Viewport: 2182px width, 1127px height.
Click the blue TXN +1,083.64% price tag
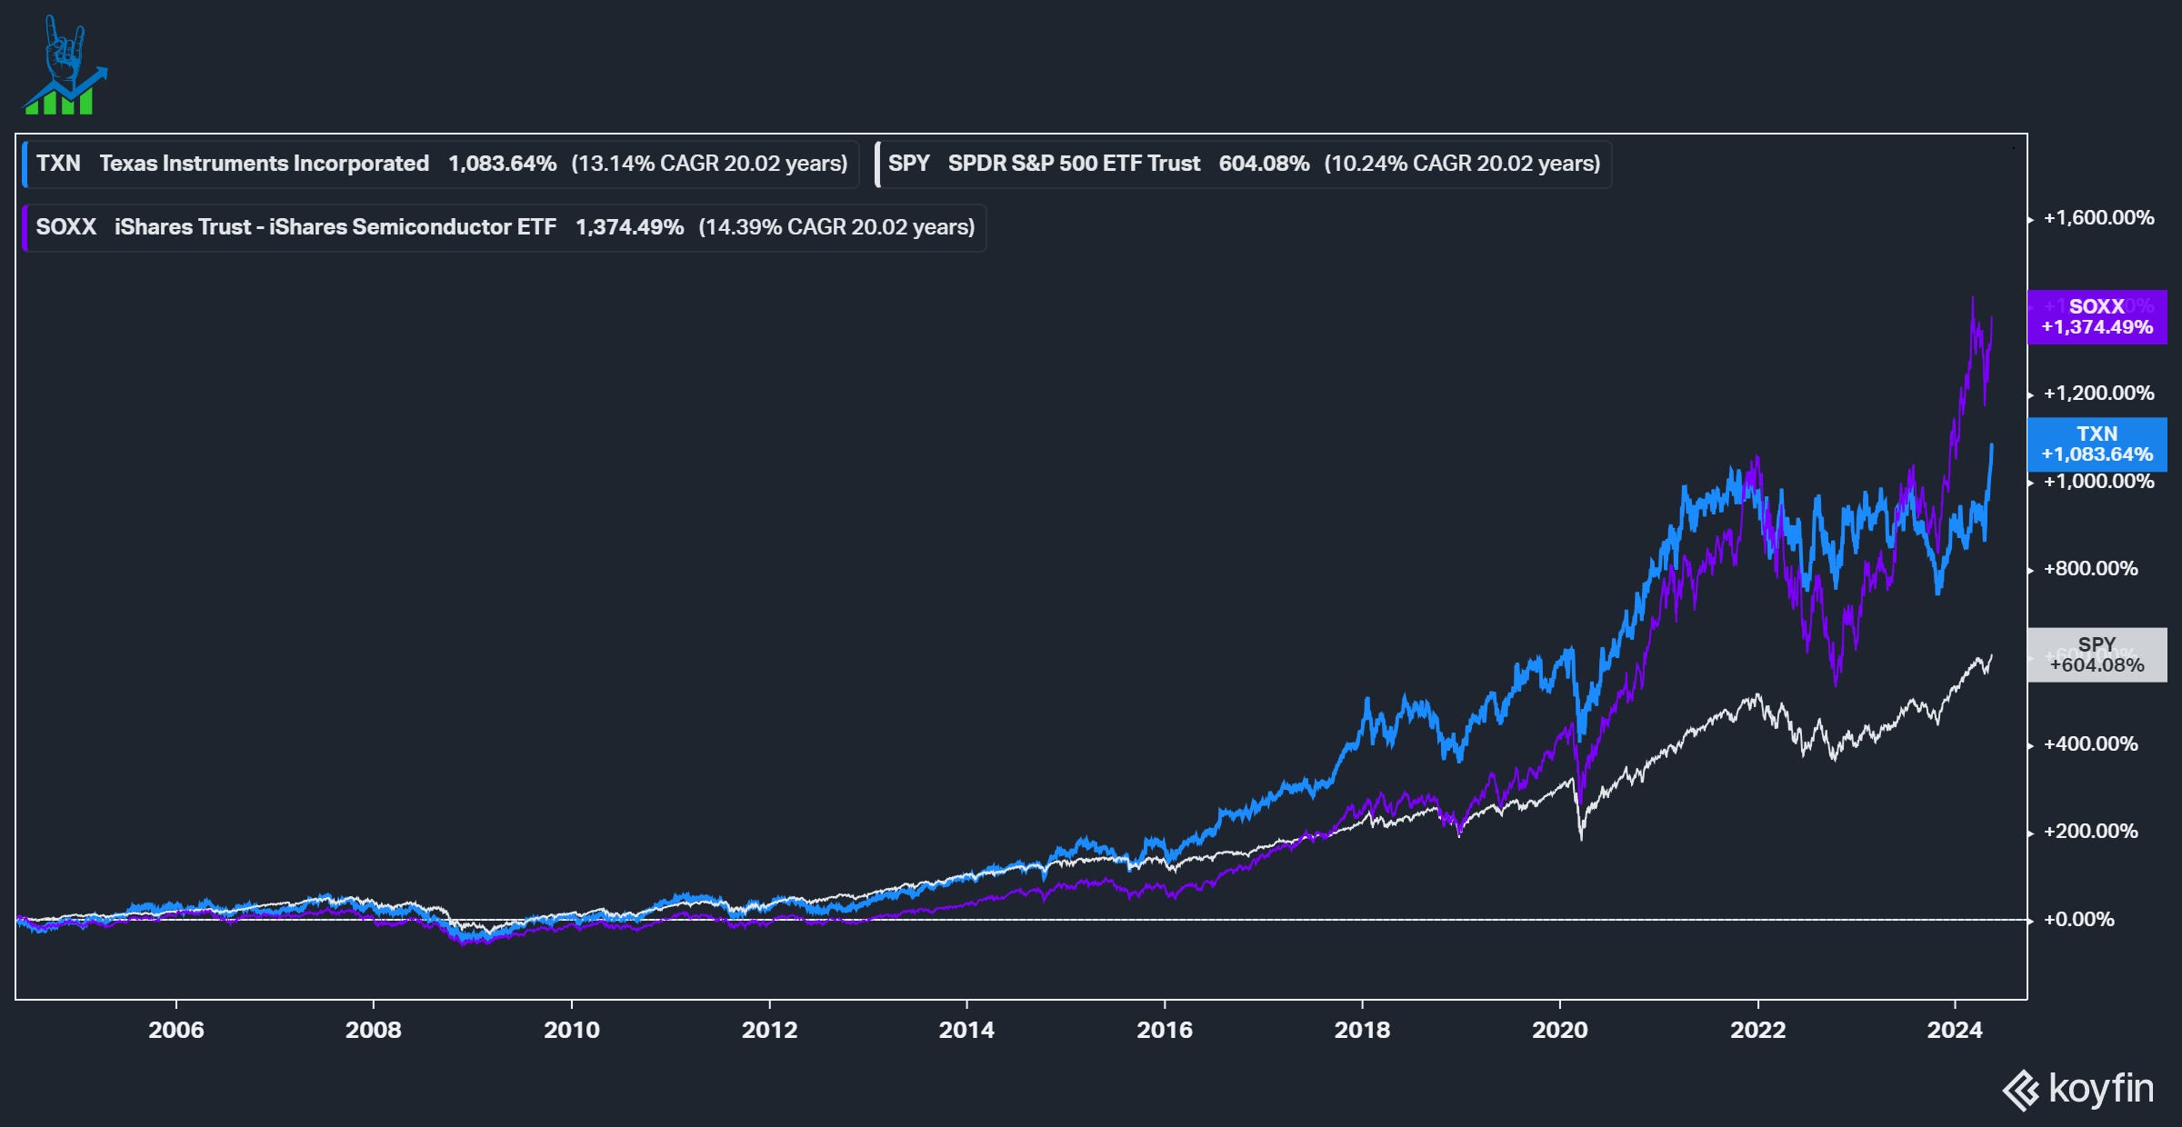(2097, 444)
